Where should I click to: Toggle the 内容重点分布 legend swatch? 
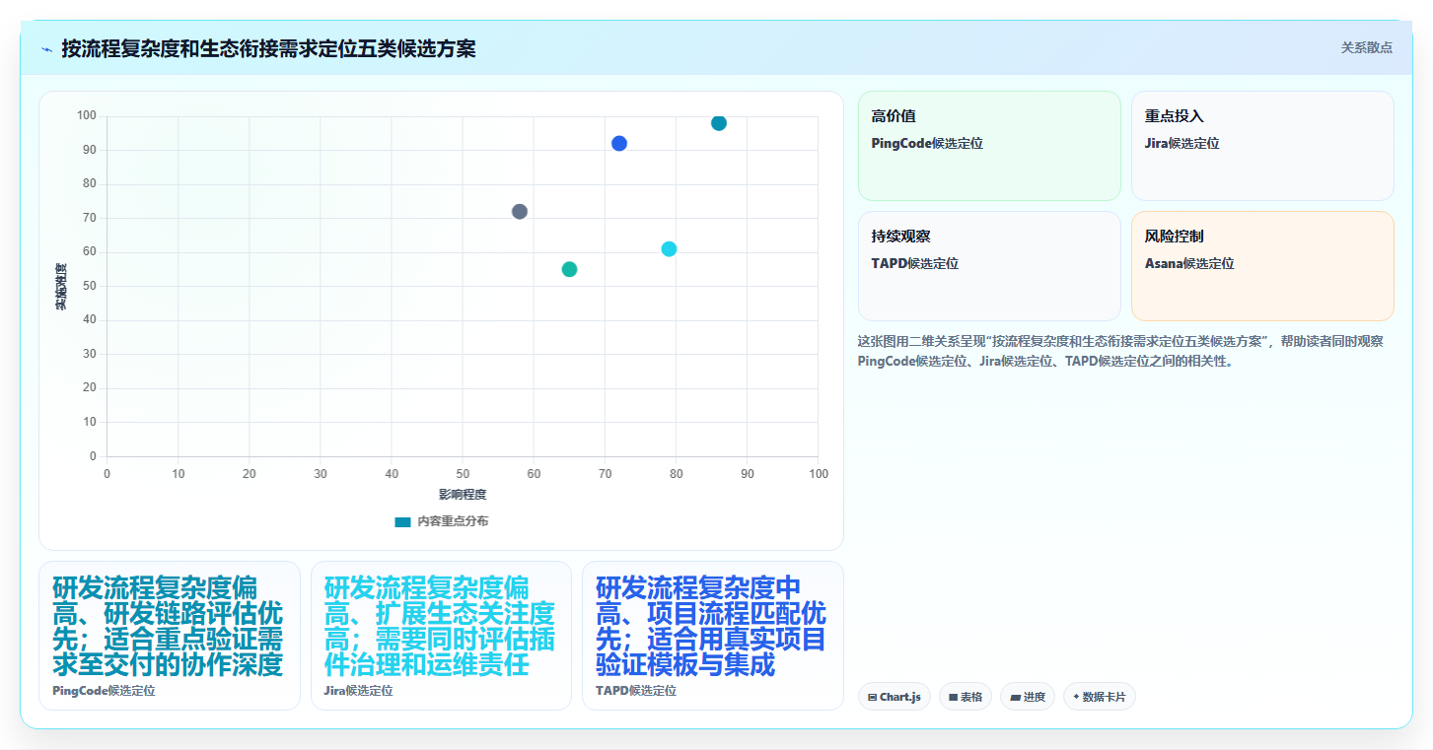coord(402,521)
